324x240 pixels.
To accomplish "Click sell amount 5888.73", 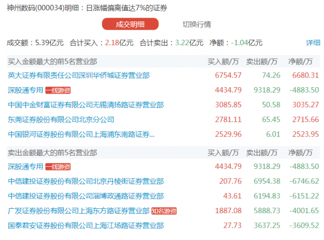I will click(x=267, y=211).
